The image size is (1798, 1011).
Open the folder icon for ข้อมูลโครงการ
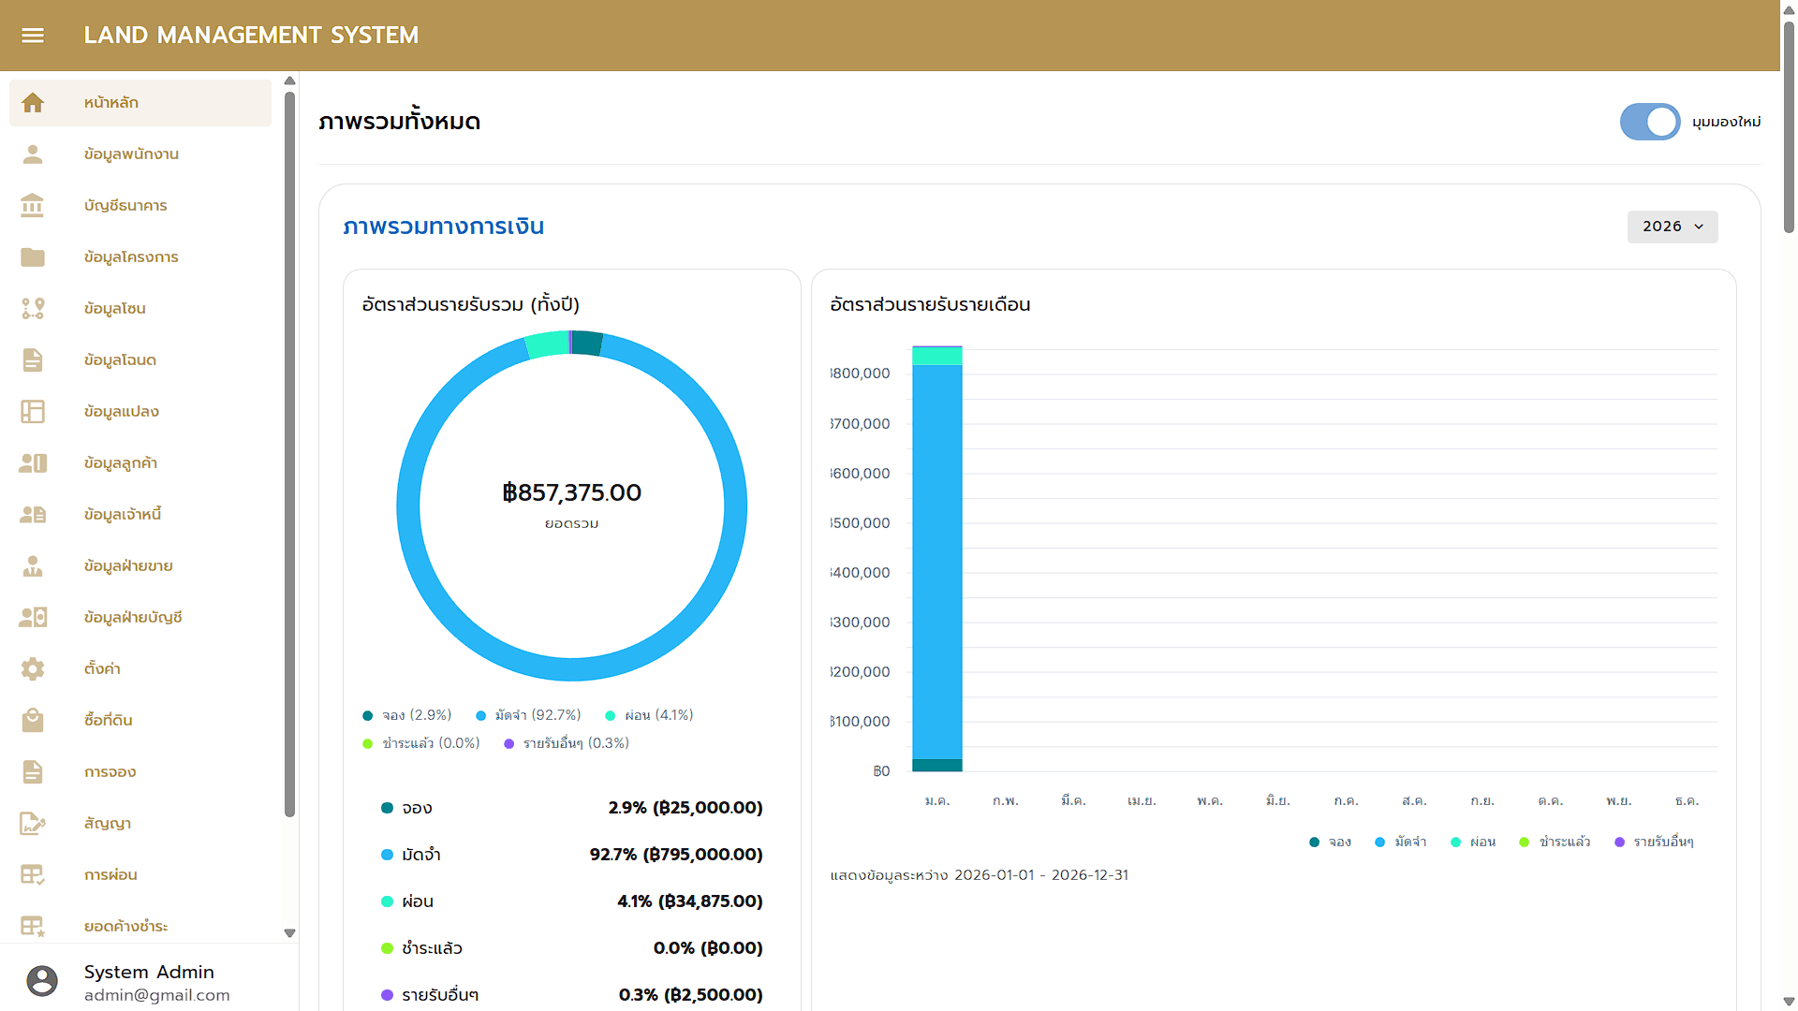click(x=33, y=256)
